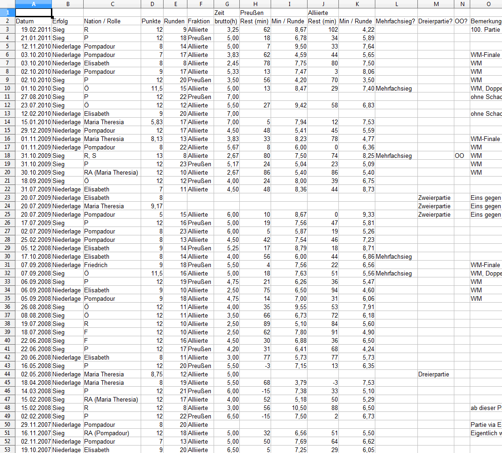This screenshot has width=502, height=453.
Task: Click the 'Nation / Rolle' header cell
Action: coord(112,21)
